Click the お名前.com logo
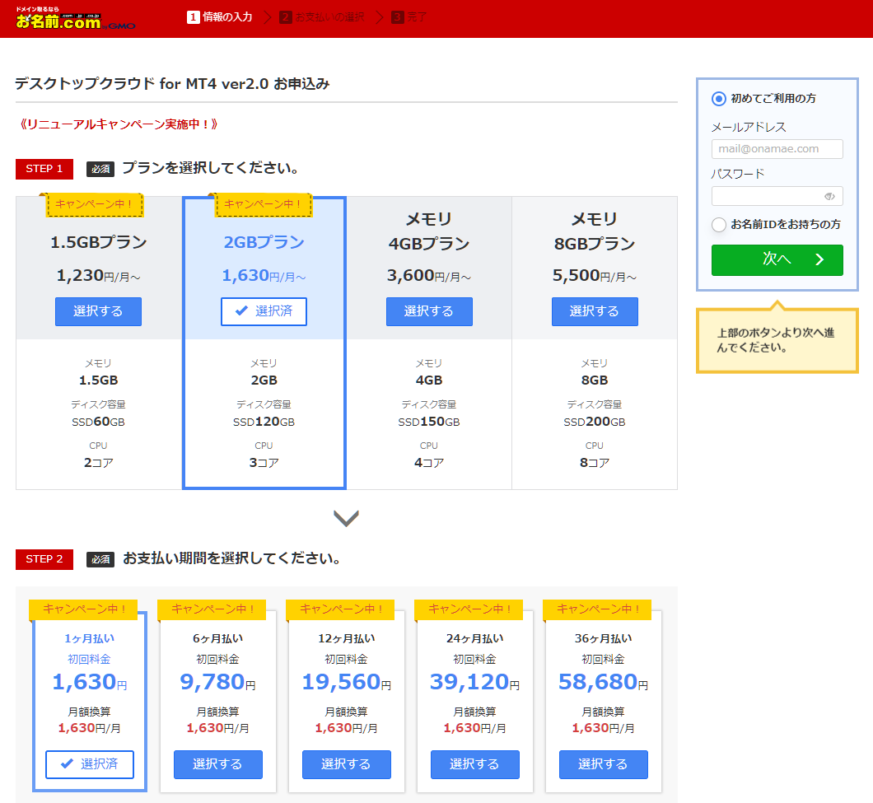The height and width of the screenshot is (803, 873). [75, 18]
